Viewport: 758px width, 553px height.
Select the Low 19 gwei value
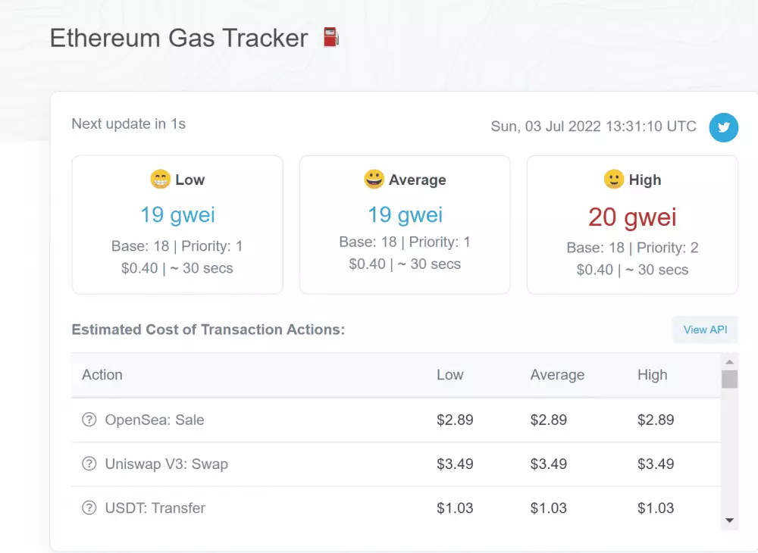[177, 214]
